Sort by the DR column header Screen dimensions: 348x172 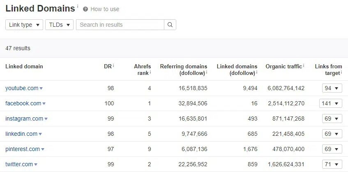[108, 66]
